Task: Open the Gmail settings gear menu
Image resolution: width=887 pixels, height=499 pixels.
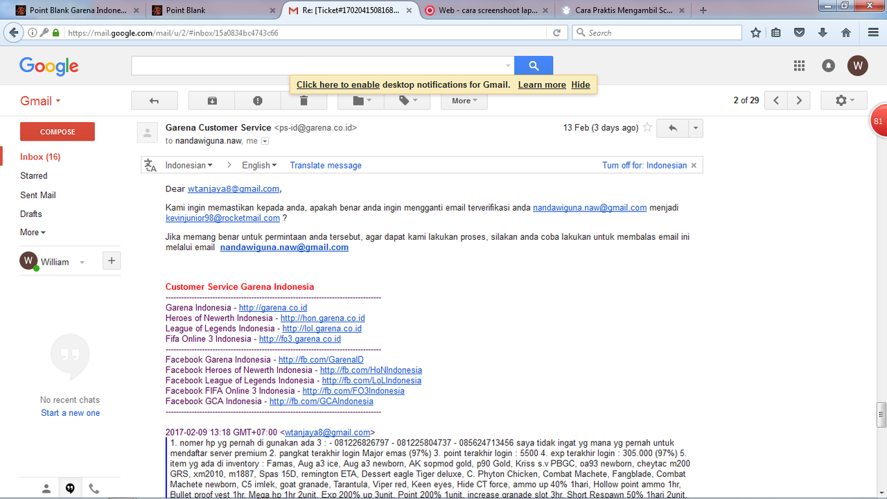Action: pos(844,100)
